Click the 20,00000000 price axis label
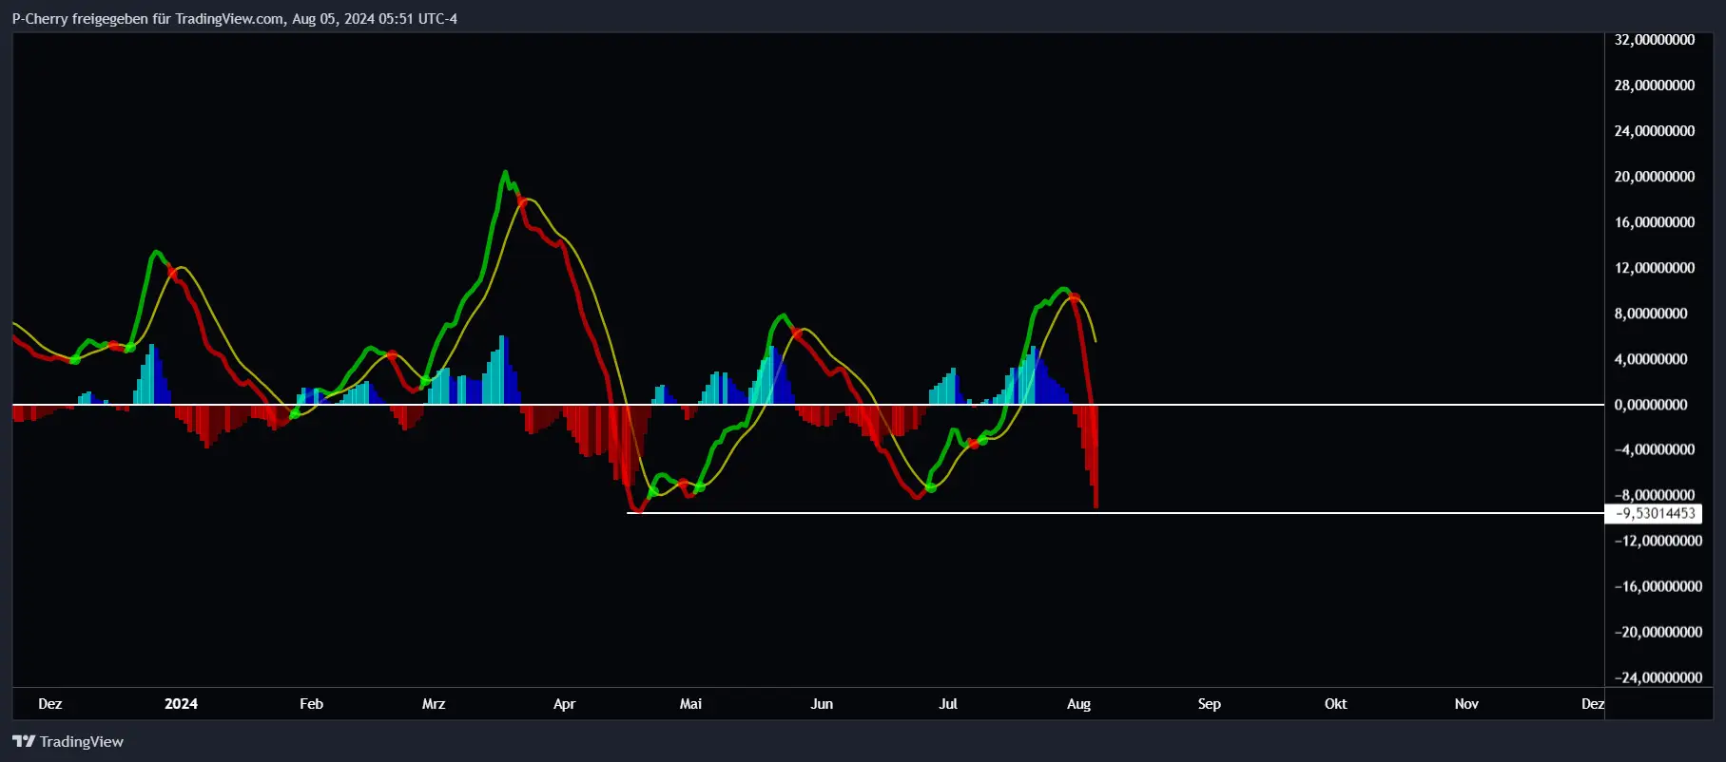The height and width of the screenshot is (762, 1726). click(x=1654, y=177)
